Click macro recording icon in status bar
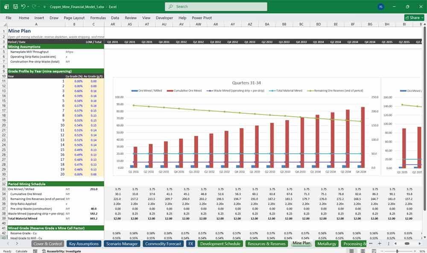 tap(35, 251)
